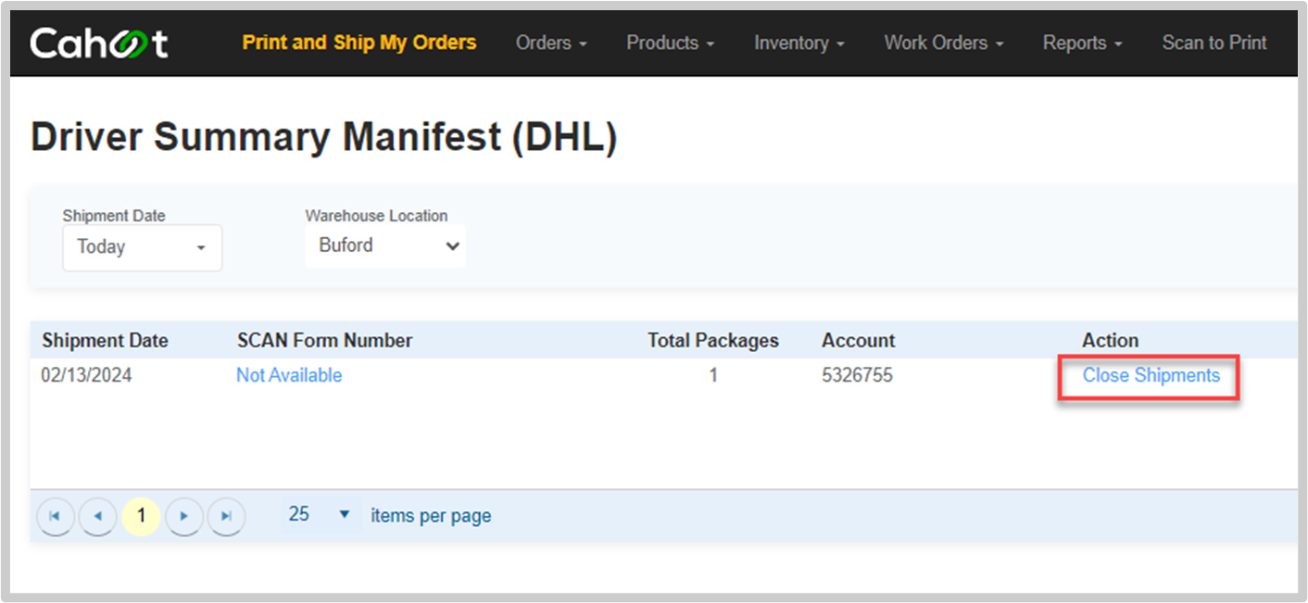Go to the first page of results
Viewport: 1308px width, 603px height.
click(55, 517)
